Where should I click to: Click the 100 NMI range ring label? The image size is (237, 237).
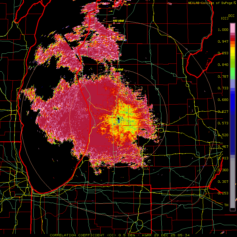118,21
